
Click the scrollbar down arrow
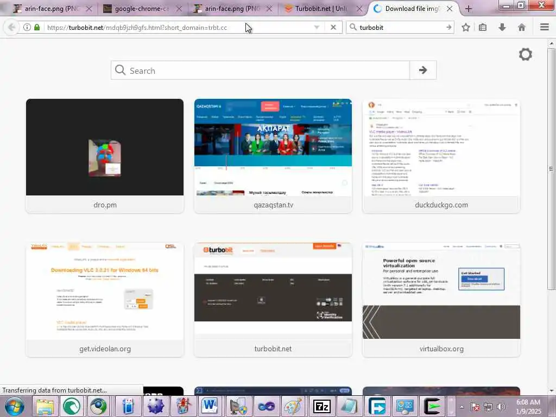coord(551,391)
